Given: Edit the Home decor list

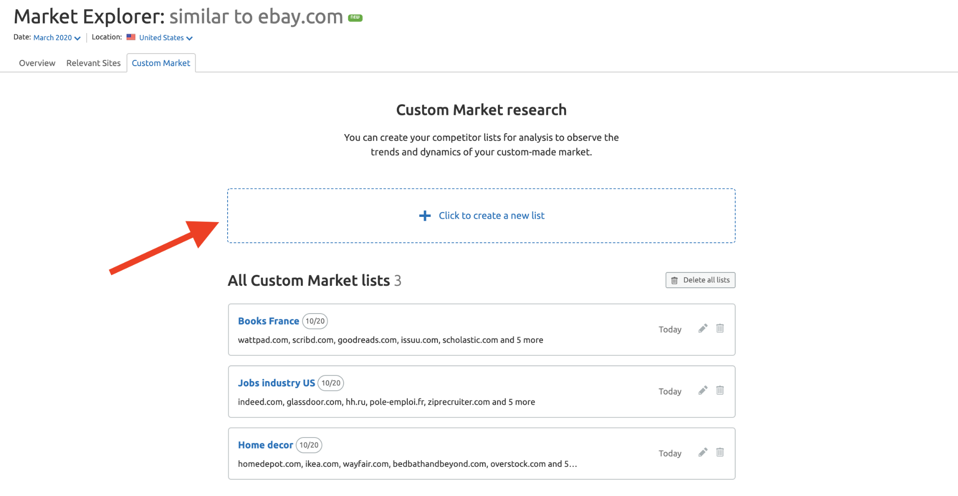Looking at the screenshot, I should click(x=703, y=452).
